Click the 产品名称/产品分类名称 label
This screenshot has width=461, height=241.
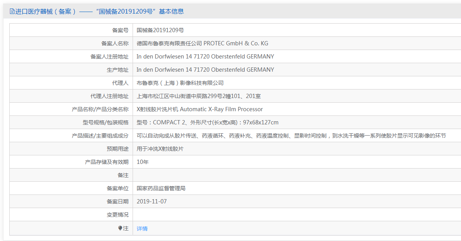click(x=100, y=109)
